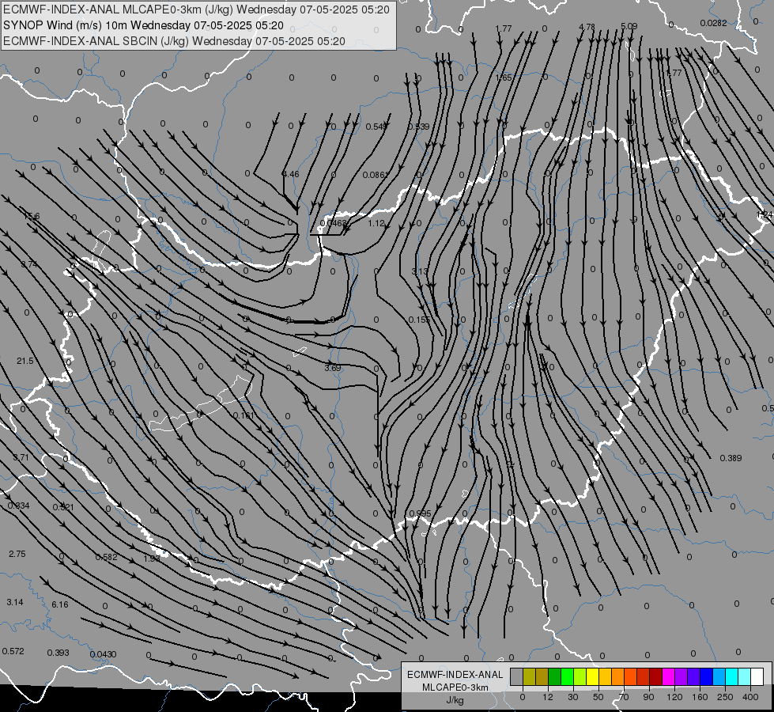Click the map value '3.74'
774x712 pixels.
click(x=28, y=264)
